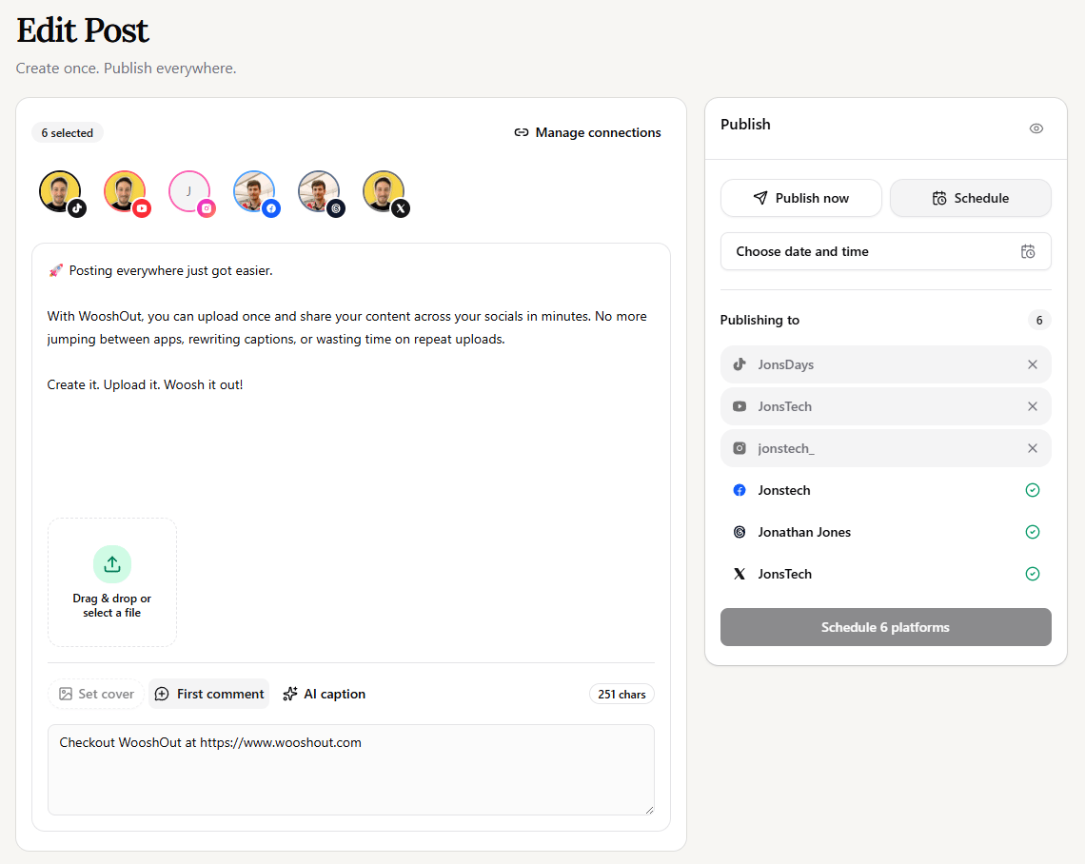Toggle the Threads account avatar
The height and width of the screenshot is (864, 1085).
pos(319,191)
